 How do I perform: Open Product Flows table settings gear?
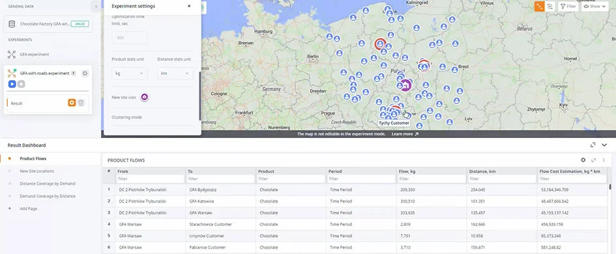[583, 160]
